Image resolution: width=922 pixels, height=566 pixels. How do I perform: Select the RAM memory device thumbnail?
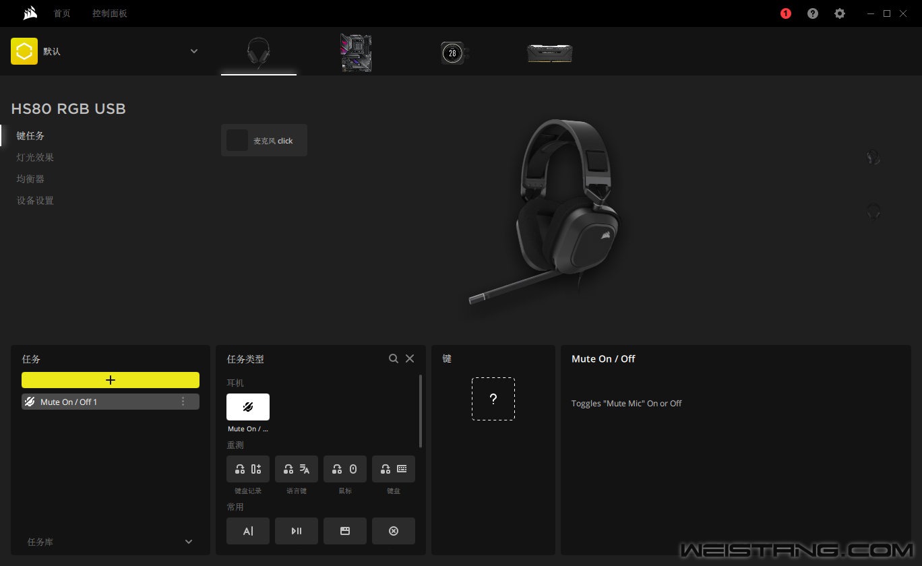point(550,54)
